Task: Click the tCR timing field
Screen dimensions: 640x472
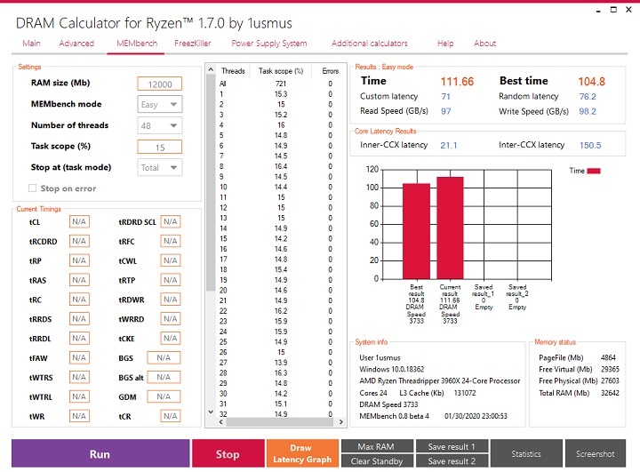Action: click(x=170, y=416)
